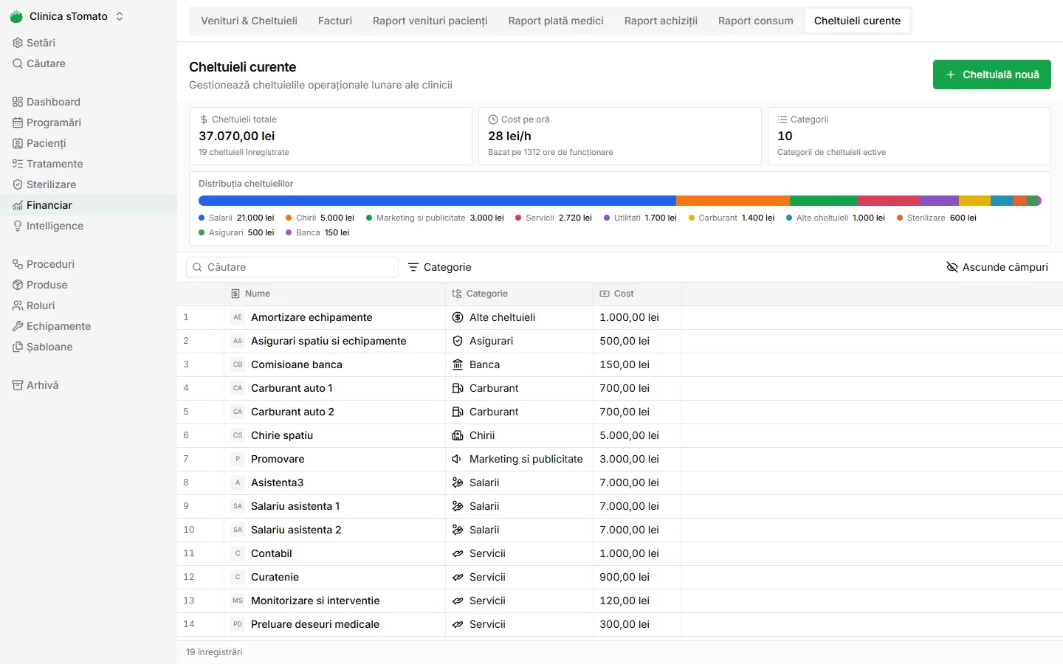Go to the Raport achiziții tab
Screen dimensions: 1063x664
tap(661, 21)
